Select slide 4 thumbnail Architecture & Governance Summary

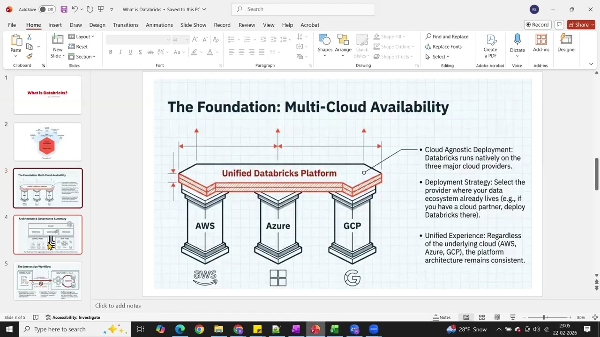[x=48, y=234]
